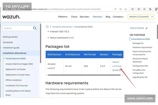Click the browser refresh icon
The width and height of the screenshot is (158, 105).
click(9, 9)
